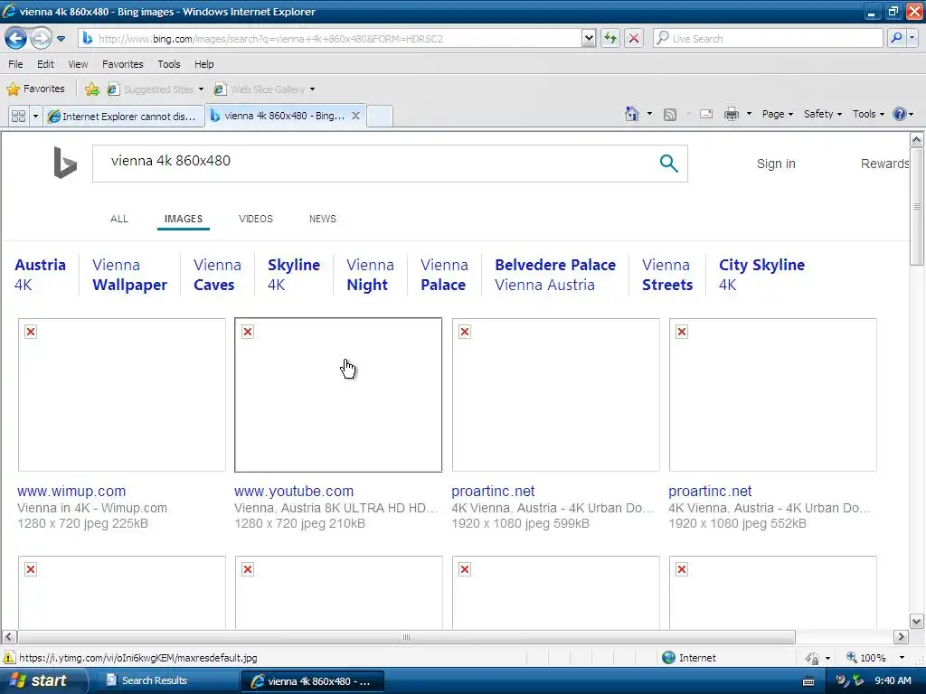Image resolution: width=926 pixels, height=694 pixels.
Task: Click the Home icon in command bar
Action: [632, 114]
